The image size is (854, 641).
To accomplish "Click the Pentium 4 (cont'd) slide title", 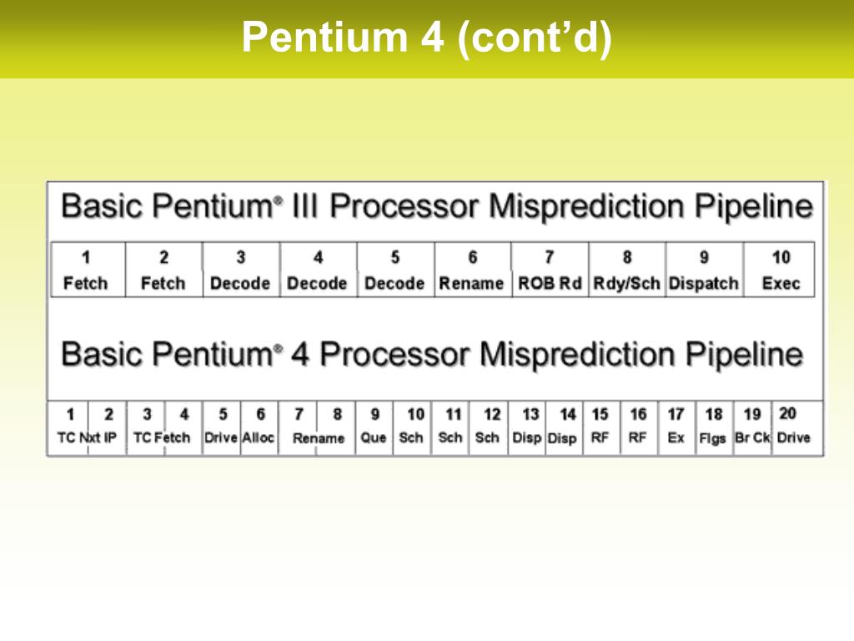I will [427, 37].
